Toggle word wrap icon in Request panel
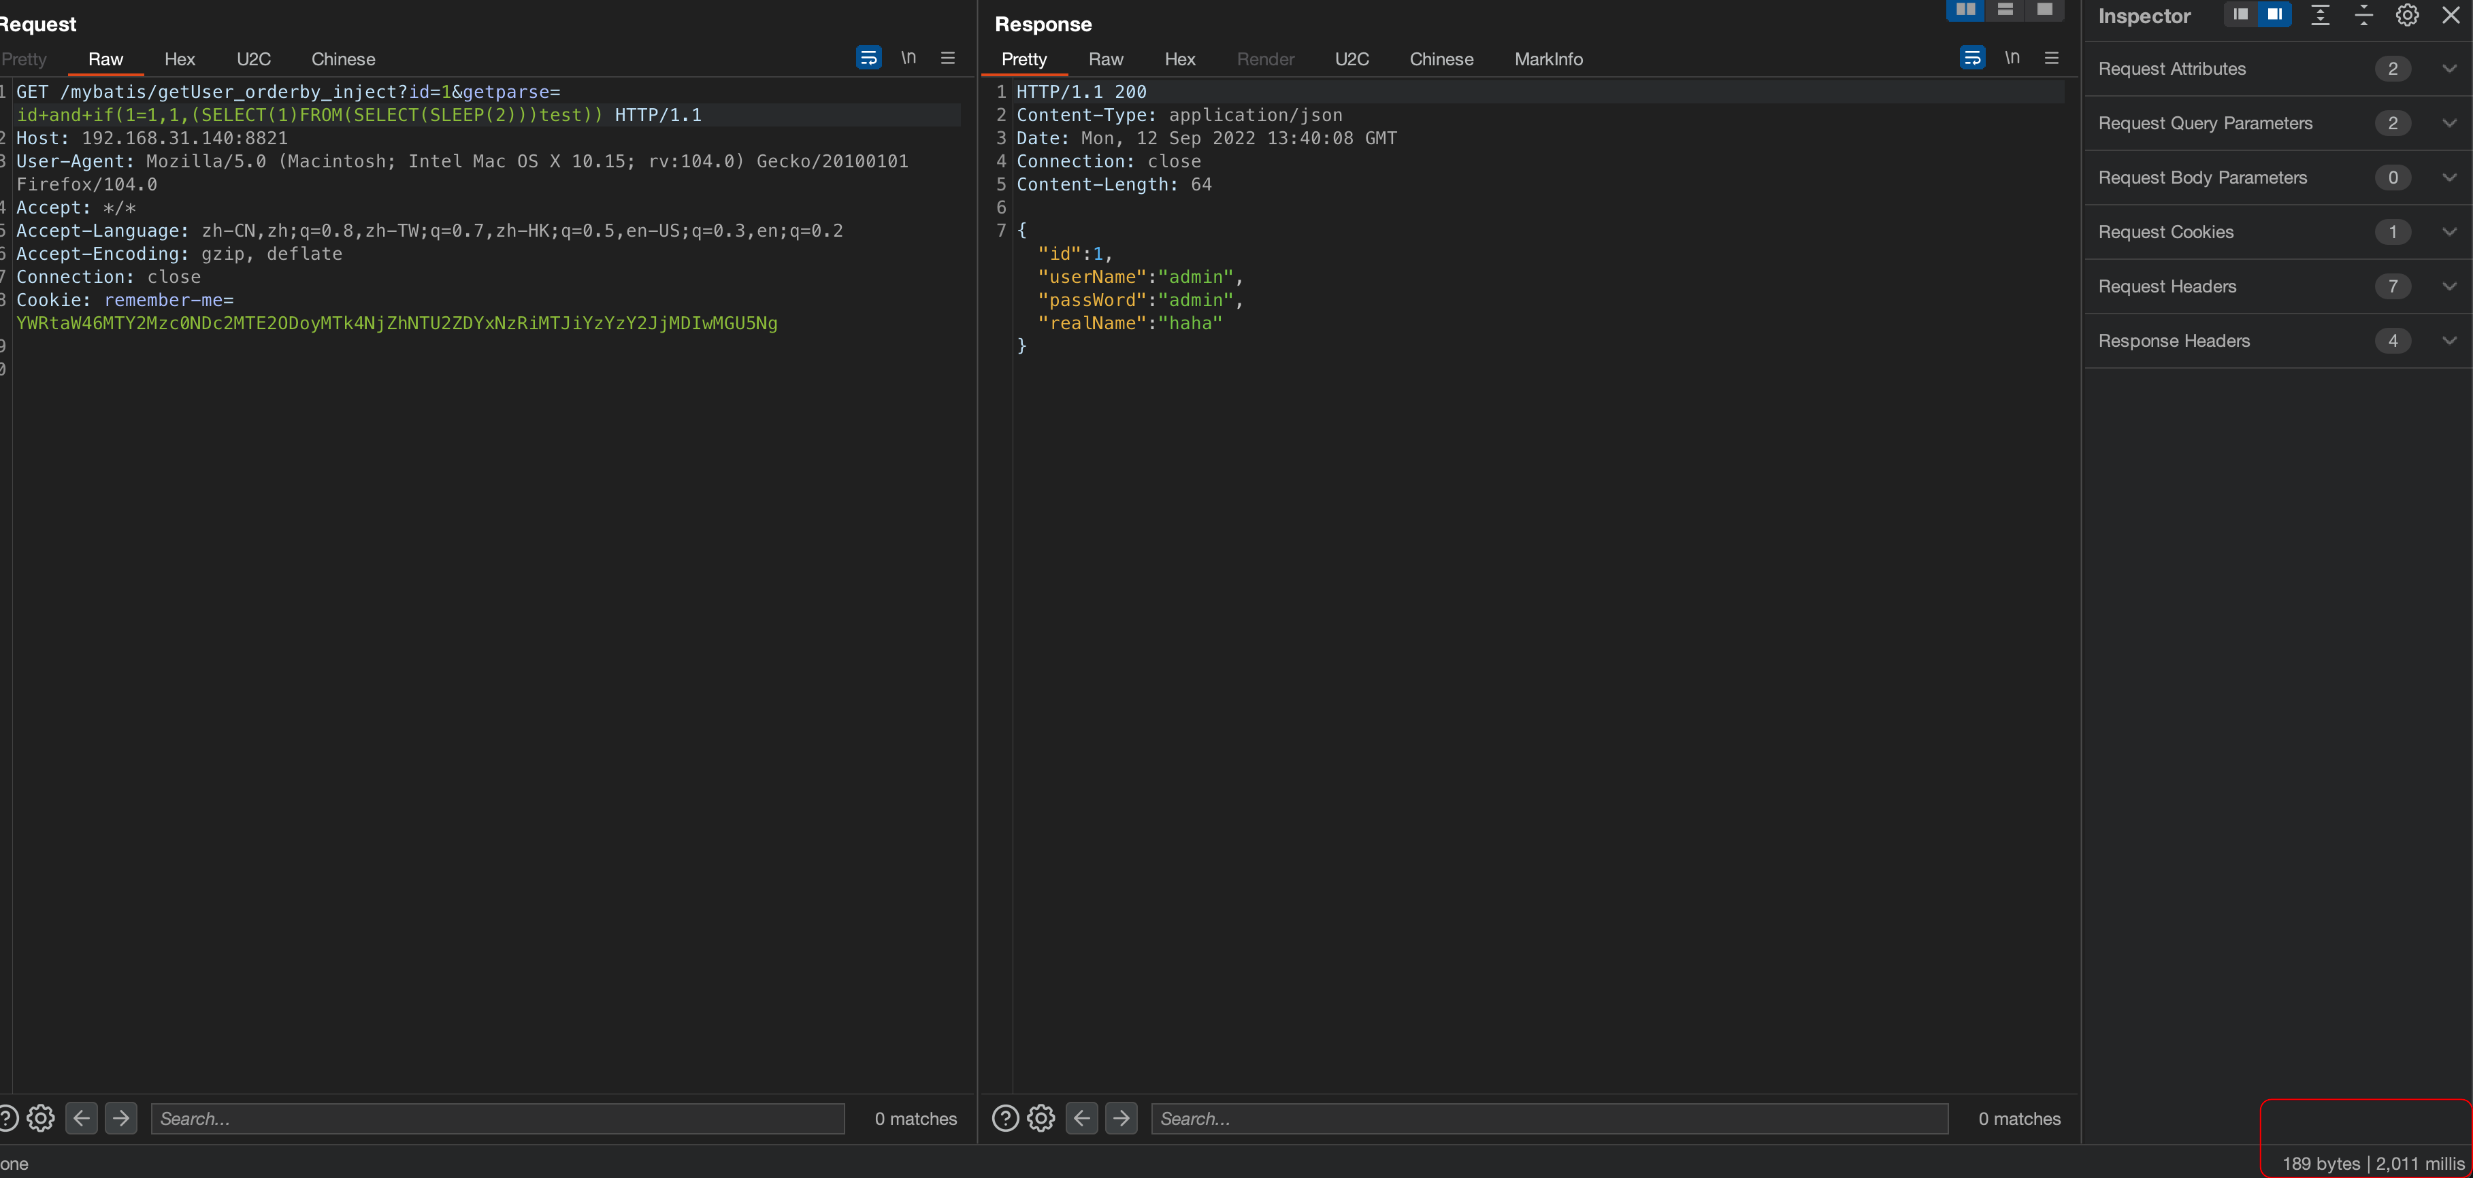 pyautogui.click(x=868, y=58)
